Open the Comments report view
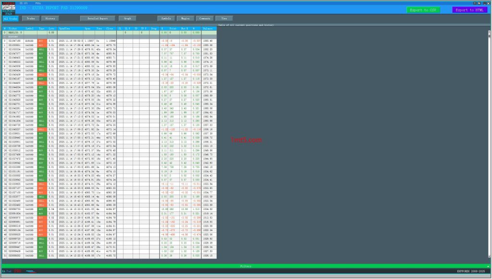This screenshot has width=492, height=279. (x=205, y=18)
